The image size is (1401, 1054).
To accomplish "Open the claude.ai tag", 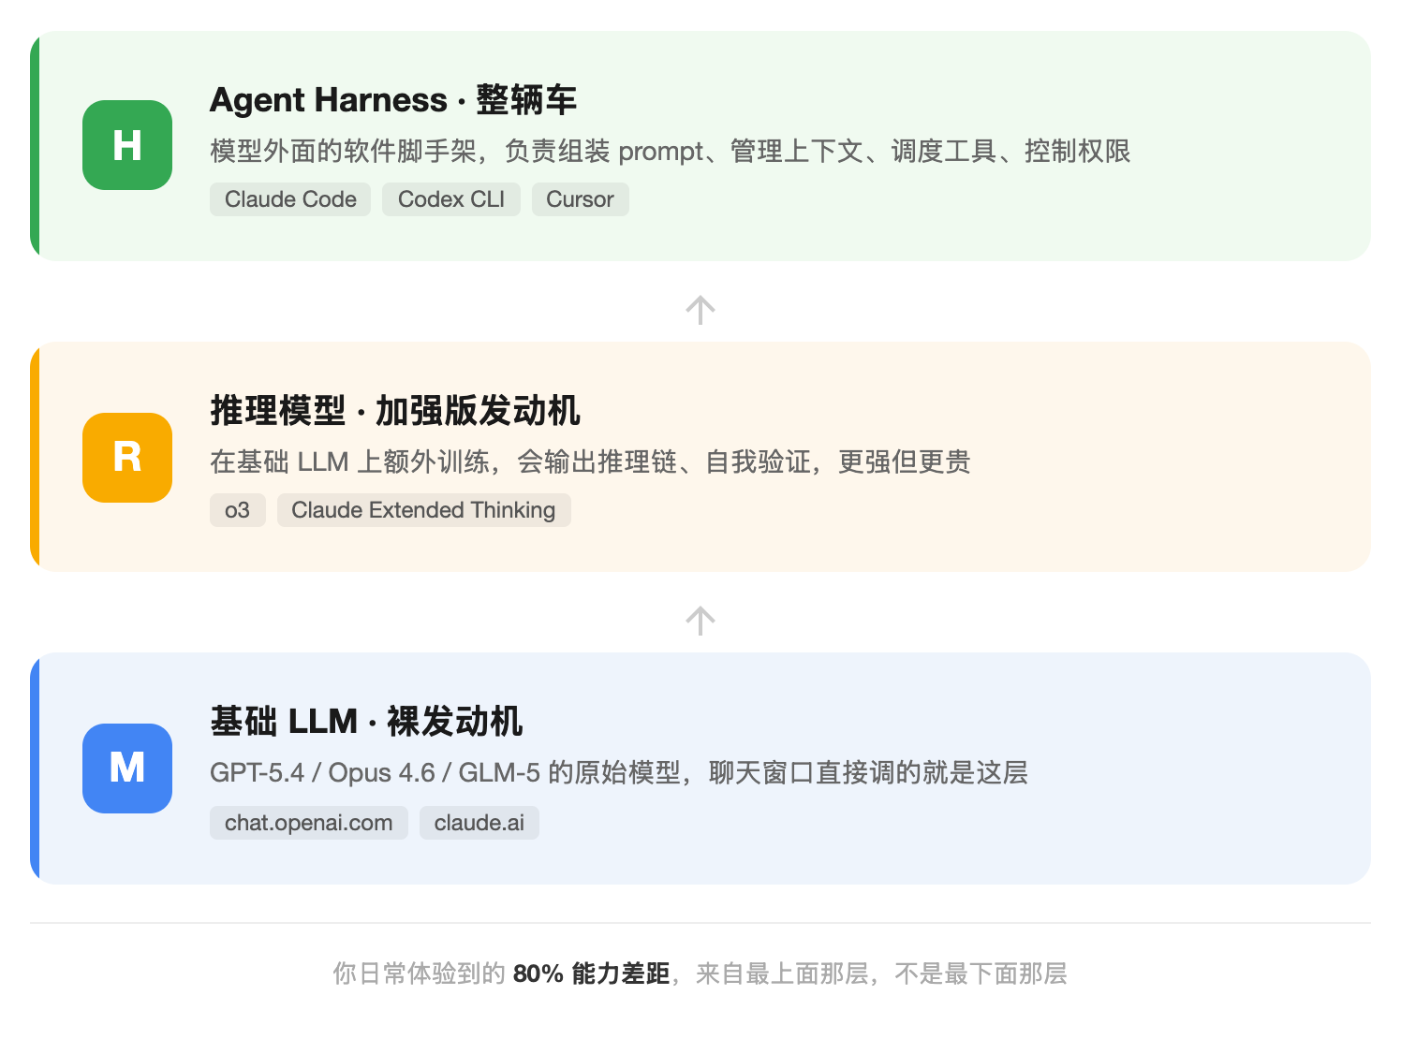I will point(479,823).
